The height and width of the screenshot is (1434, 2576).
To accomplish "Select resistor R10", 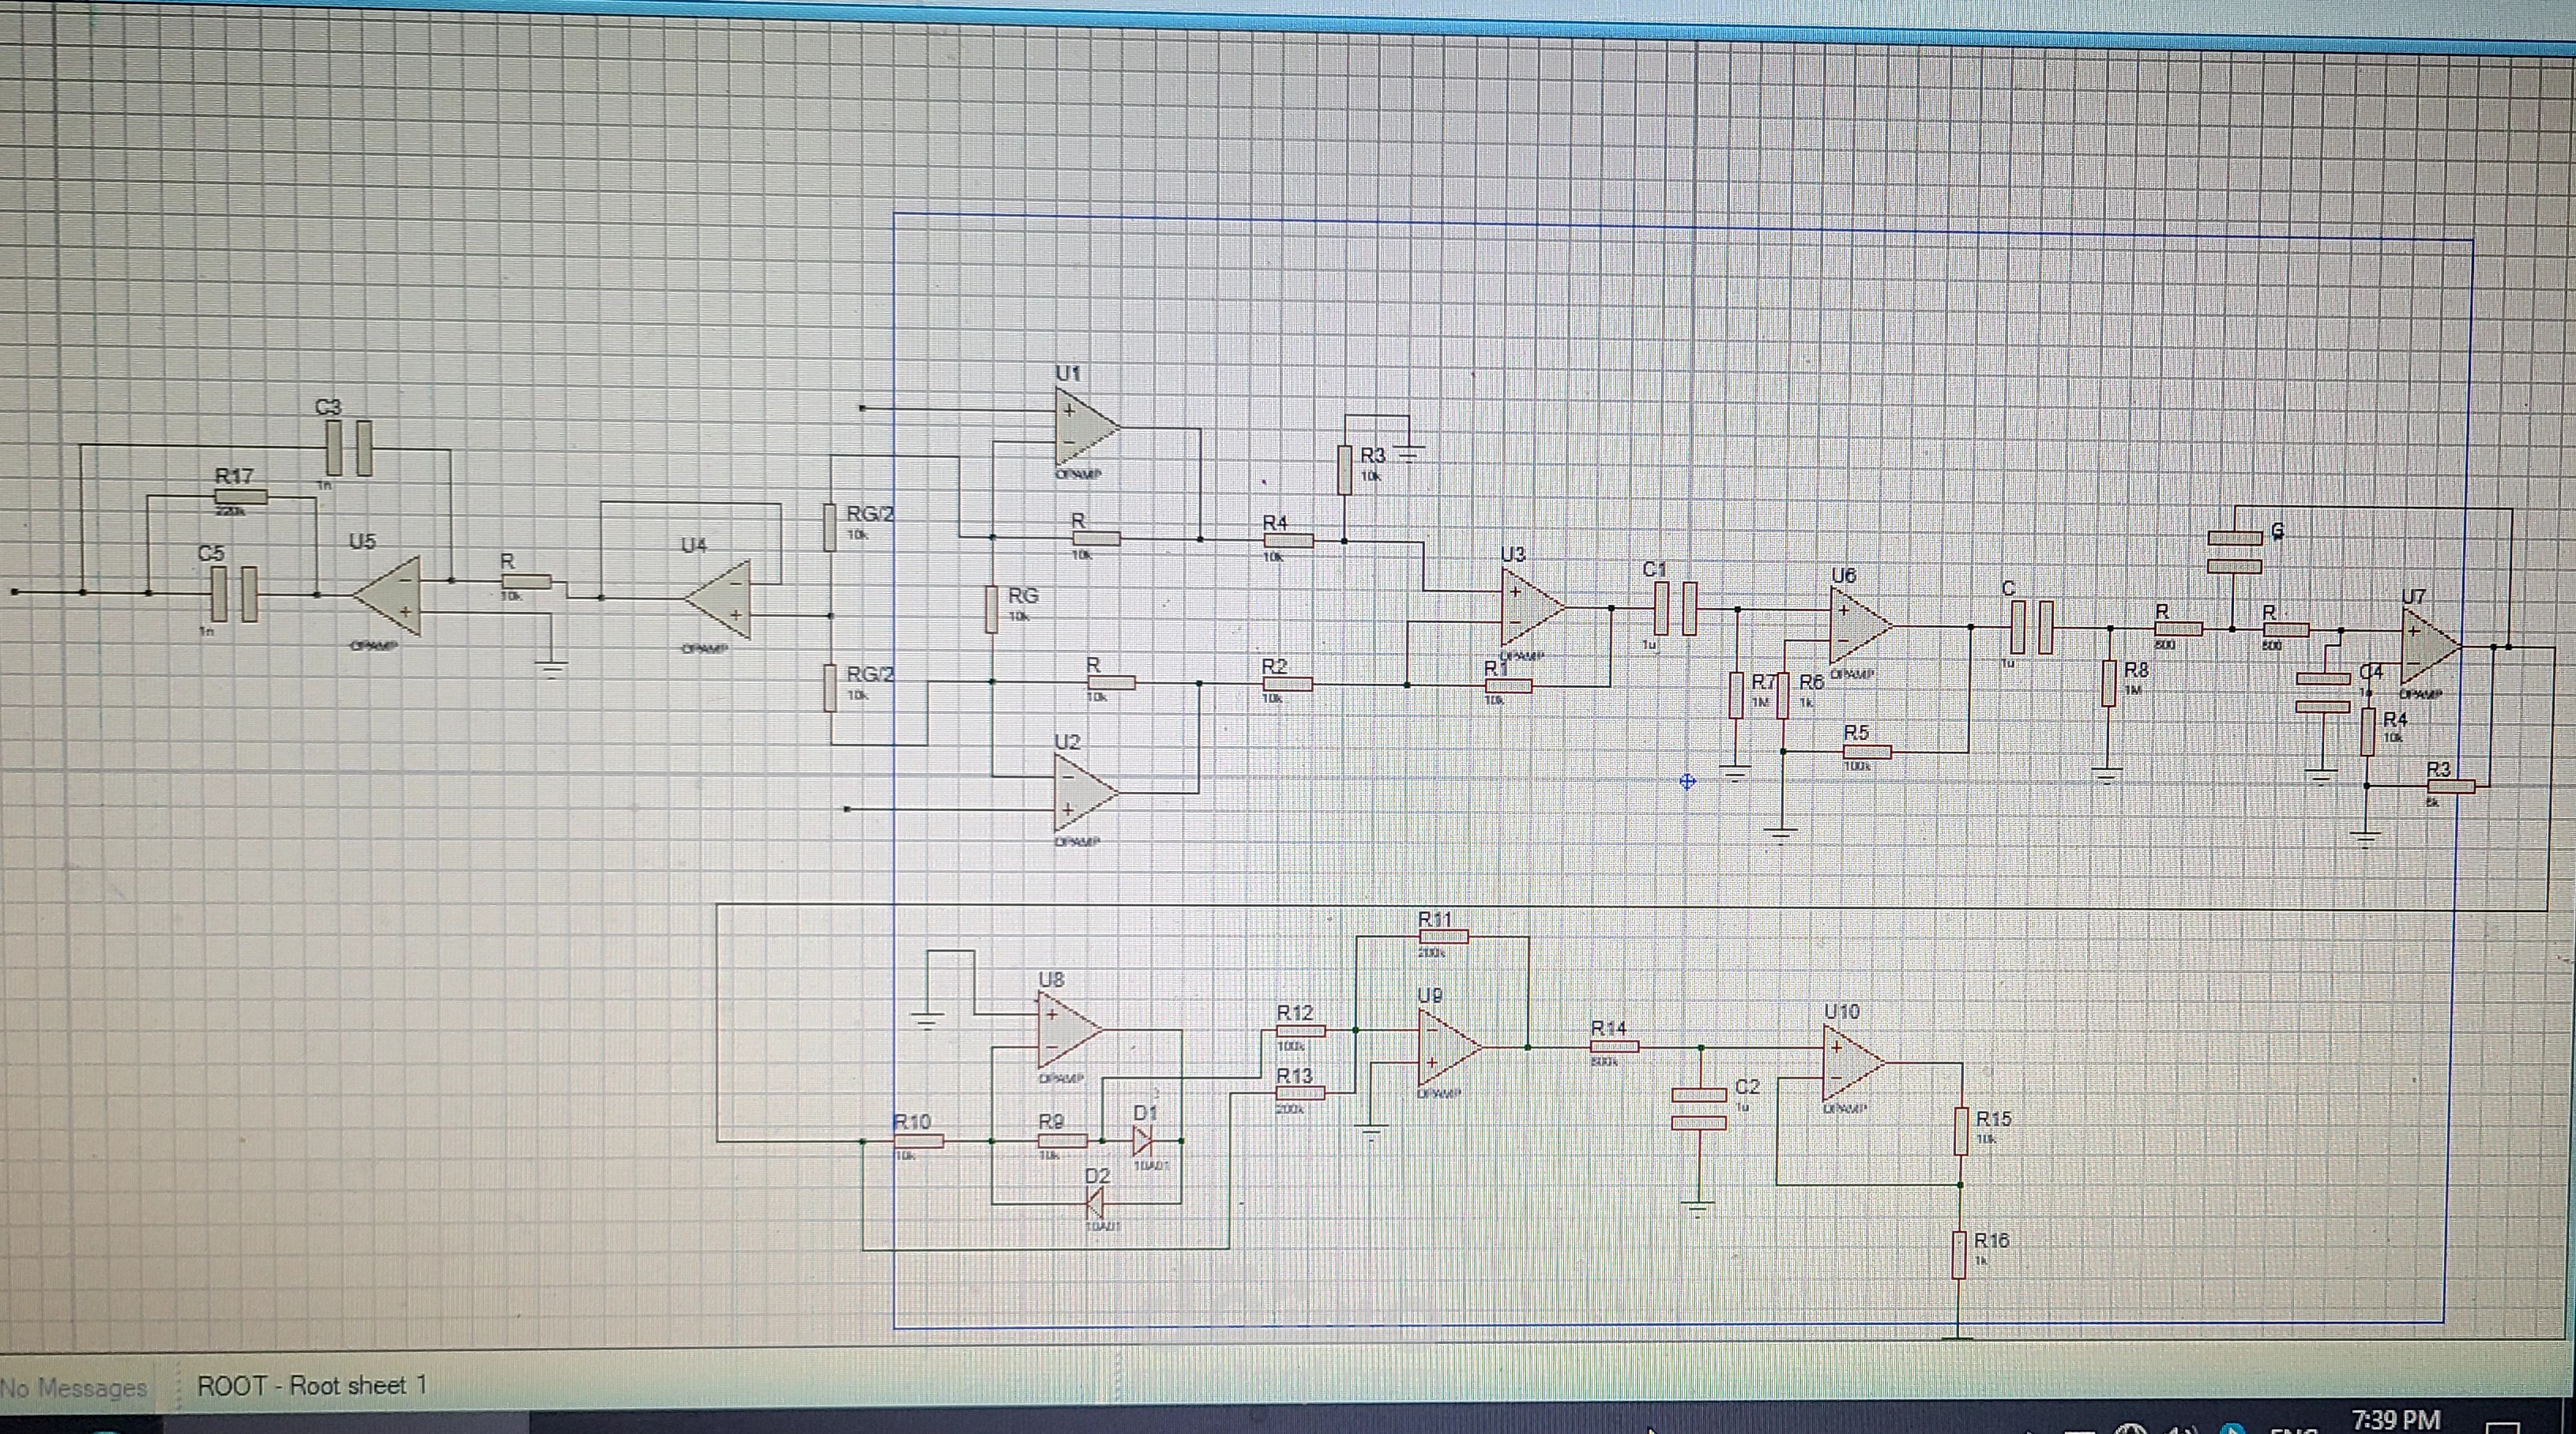I will 918,1140.
